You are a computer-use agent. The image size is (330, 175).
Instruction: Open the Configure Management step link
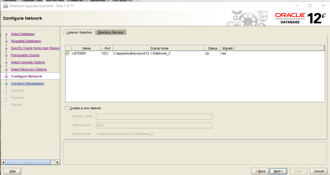[27, 83]
